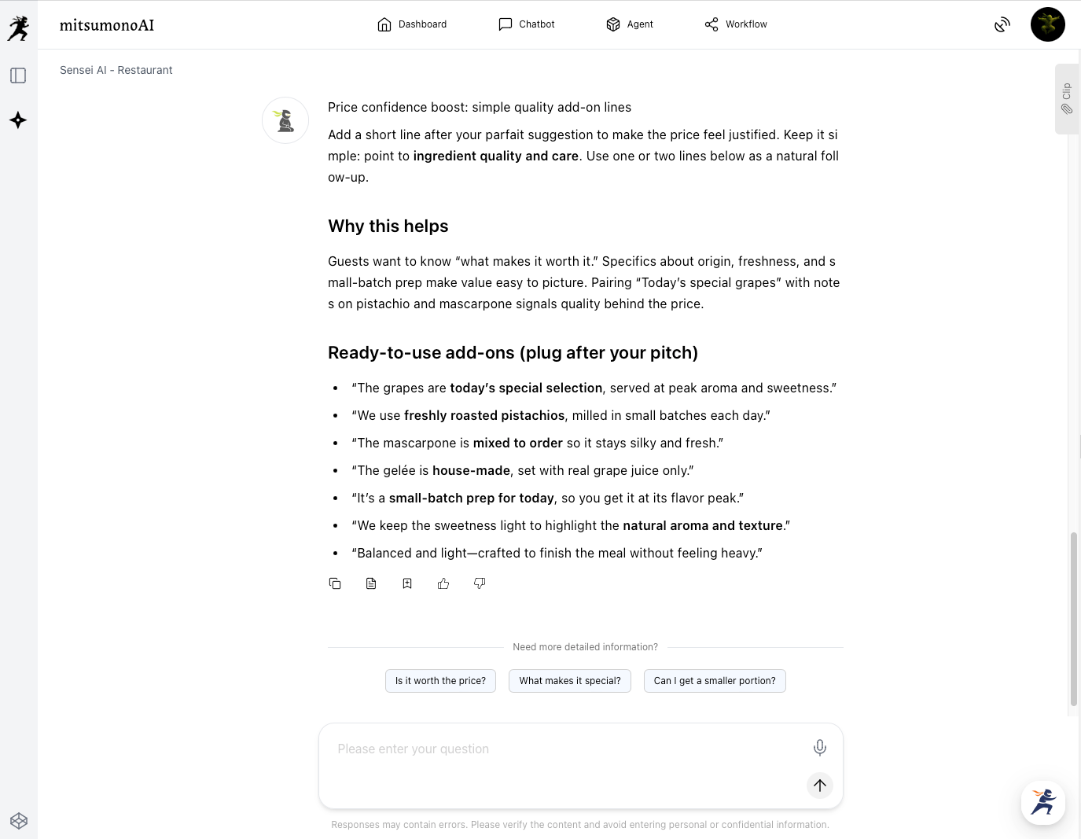The image size is (1081, 839).
Task: Switch to the Workflow tab
Action: point(736,24)
